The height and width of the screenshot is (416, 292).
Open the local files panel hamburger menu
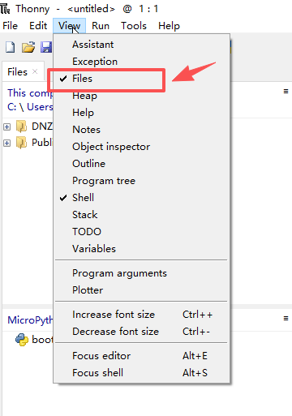click(286, 92)
